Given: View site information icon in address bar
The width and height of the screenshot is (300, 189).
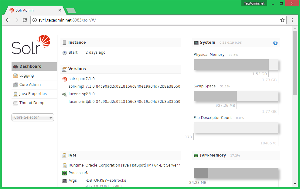Looking at the screenshot, I should (34, 20).
